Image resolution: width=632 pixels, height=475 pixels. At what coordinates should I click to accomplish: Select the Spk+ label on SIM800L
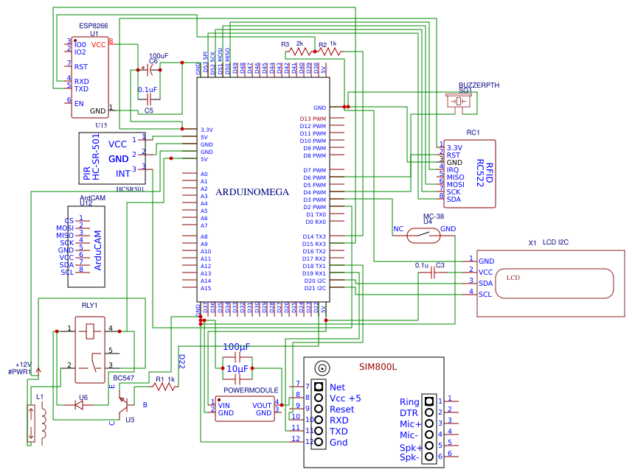411,448
